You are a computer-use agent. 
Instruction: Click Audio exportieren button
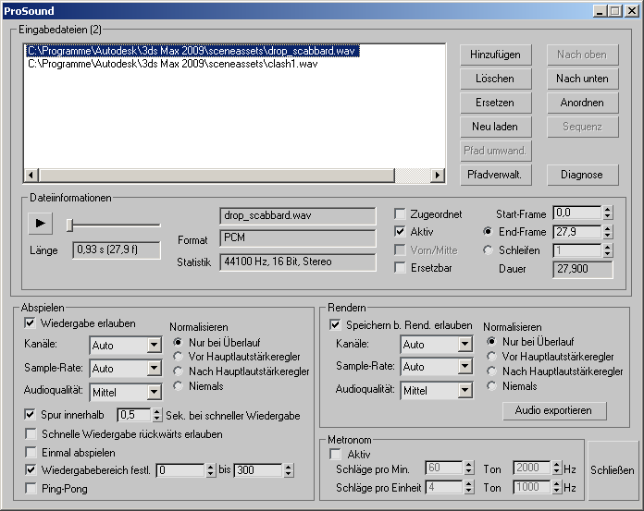(x=554, y=410)
